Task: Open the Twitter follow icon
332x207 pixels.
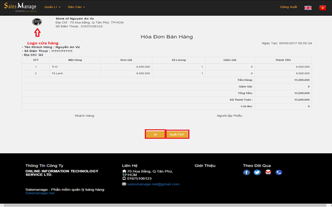Action: [257, 172]
